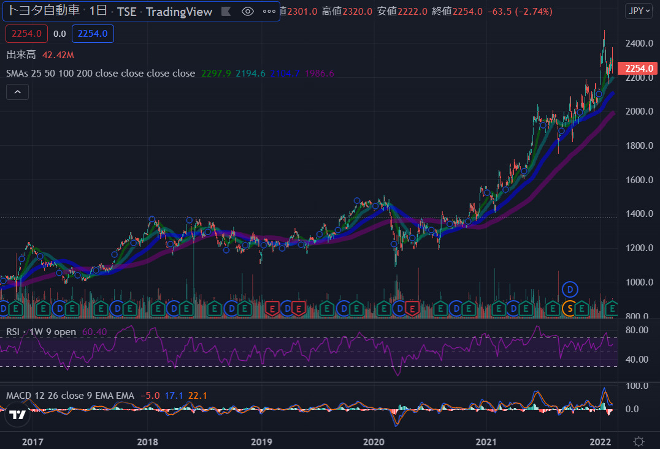Click the 100.0 MACD scale label

[637, 386]
